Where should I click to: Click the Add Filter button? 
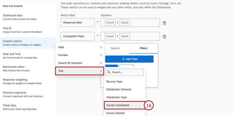129,59
